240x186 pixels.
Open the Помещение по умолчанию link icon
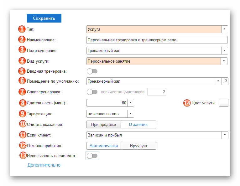click(x=225, y=81)
